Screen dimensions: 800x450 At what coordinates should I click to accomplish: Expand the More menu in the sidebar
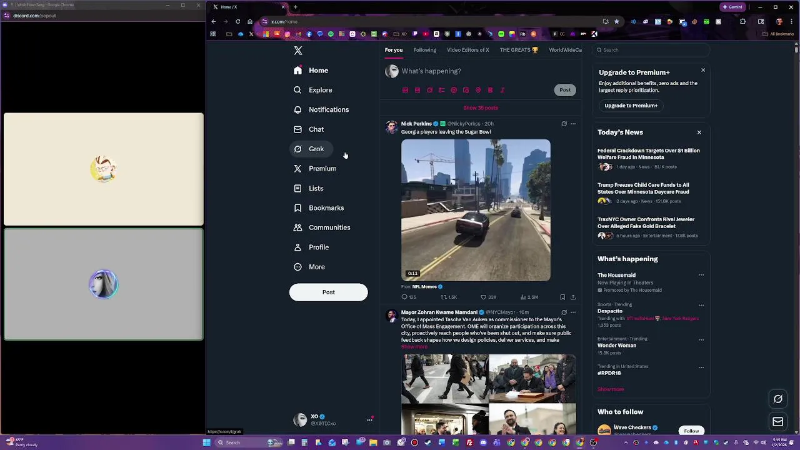pos(309,267)
